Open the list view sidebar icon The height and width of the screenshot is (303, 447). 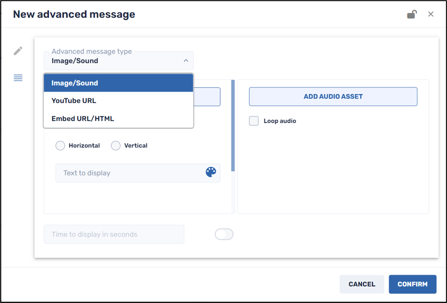coord(18,77)
